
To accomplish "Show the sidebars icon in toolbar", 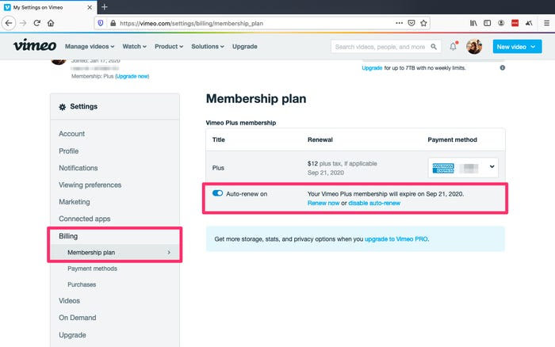I will point(487,23).
